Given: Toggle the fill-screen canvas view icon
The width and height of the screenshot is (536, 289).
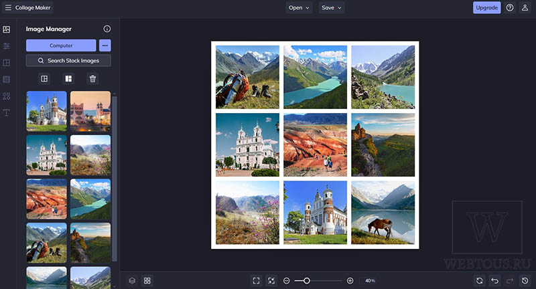Looking at the screenshot, I should (271, 280).
